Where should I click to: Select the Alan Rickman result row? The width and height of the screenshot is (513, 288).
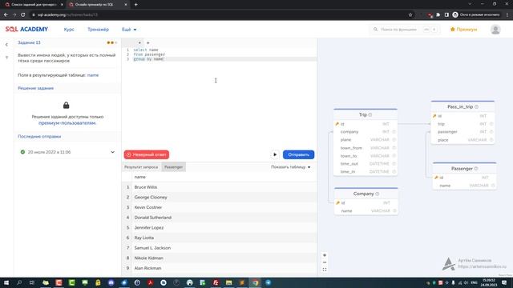219,268
